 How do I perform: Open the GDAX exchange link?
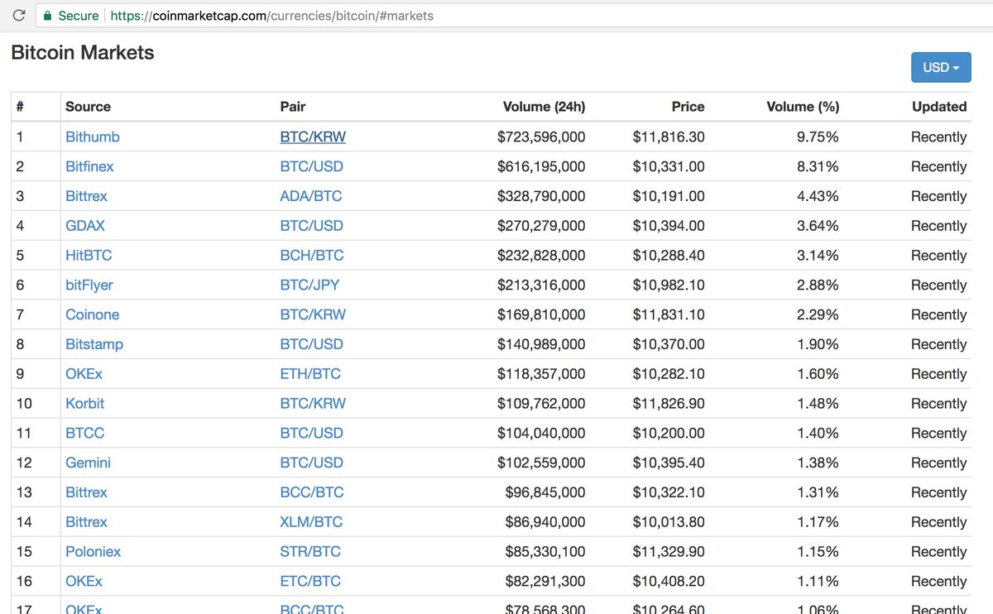(x=85, y=226)
